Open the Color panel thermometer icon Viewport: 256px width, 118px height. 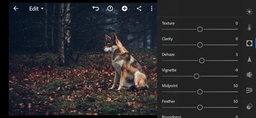click(249, 27)
